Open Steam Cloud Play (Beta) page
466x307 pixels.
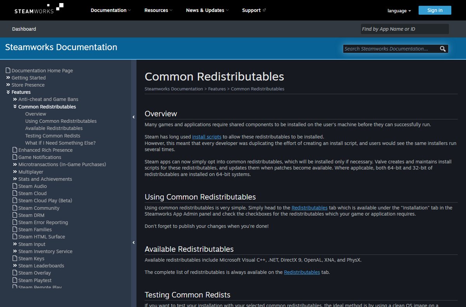coord(45,201)
